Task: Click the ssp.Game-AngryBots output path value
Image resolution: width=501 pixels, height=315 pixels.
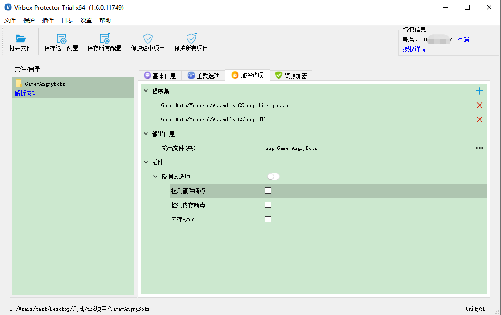Action: [292, 148]
